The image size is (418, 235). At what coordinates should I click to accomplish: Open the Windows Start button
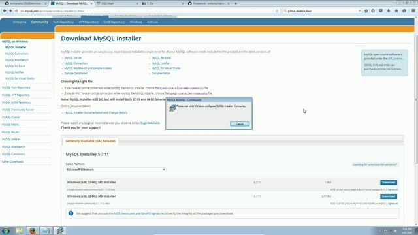5,230
